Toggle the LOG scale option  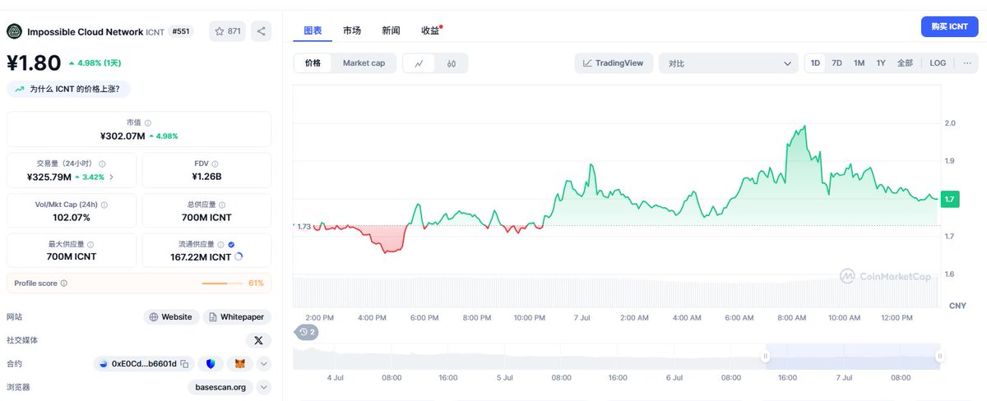tap(938, 63)
